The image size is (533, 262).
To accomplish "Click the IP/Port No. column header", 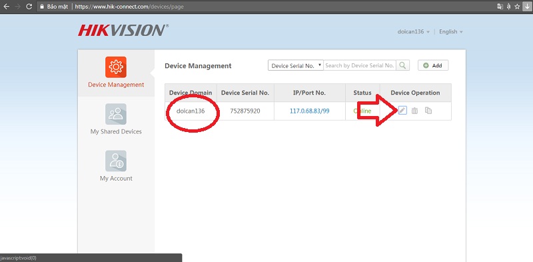I will click(x=309, y=93).
